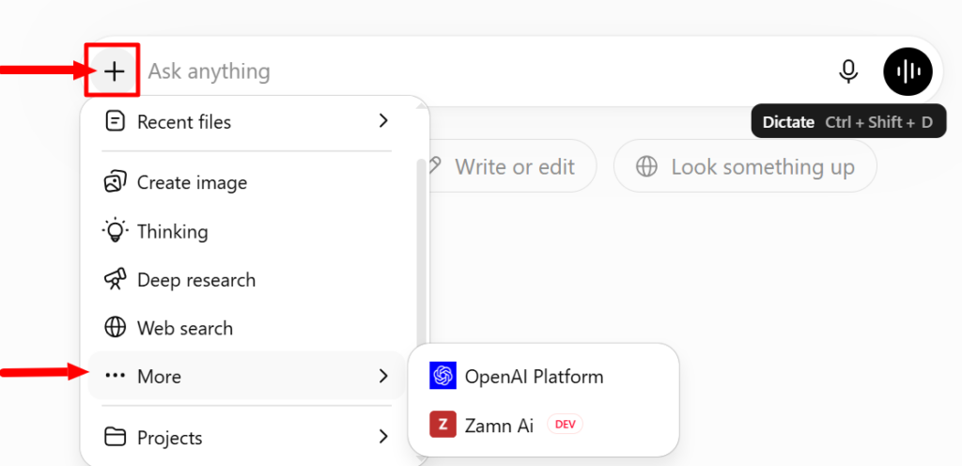The width and height of the screenshot is (962, 466).
Task: Select OpenAI Platform in the submenu
Action: (x=544, y=376)
